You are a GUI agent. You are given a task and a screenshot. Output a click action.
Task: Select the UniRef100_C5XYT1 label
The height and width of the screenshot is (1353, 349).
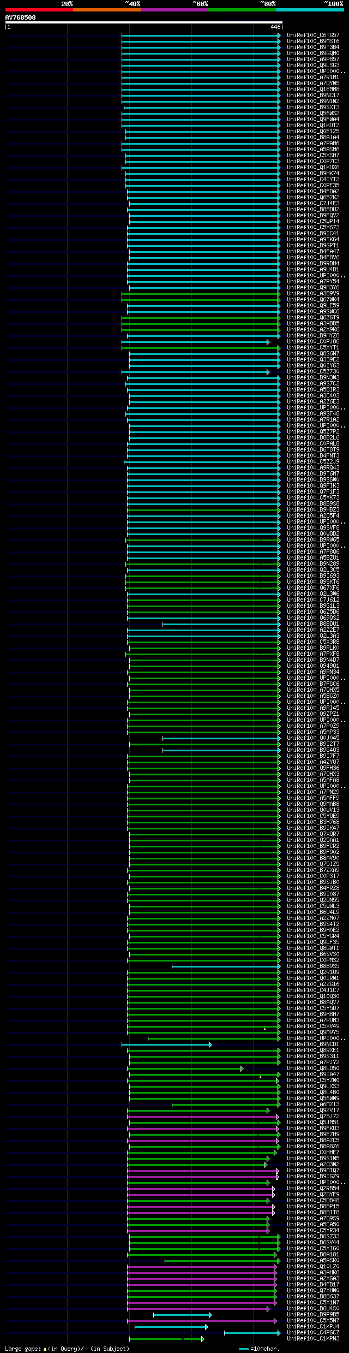[313, 347]
